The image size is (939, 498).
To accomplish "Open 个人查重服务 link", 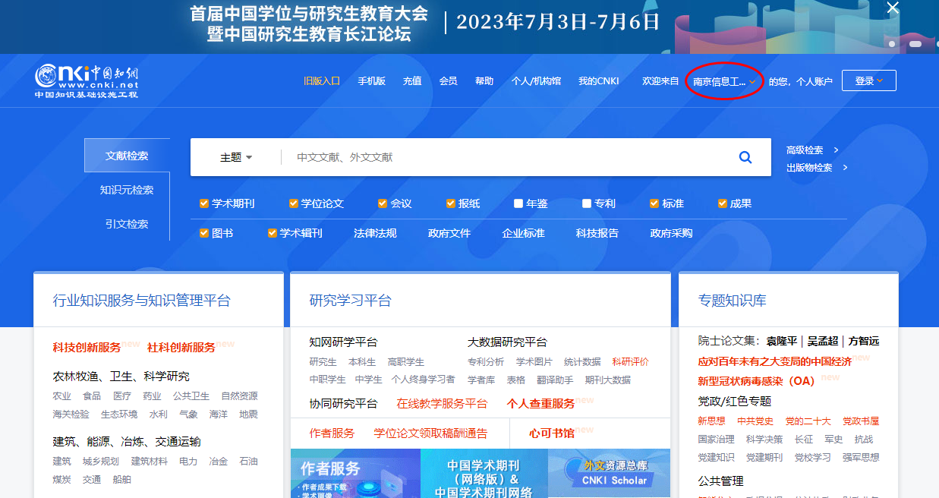I will point(540,404).
